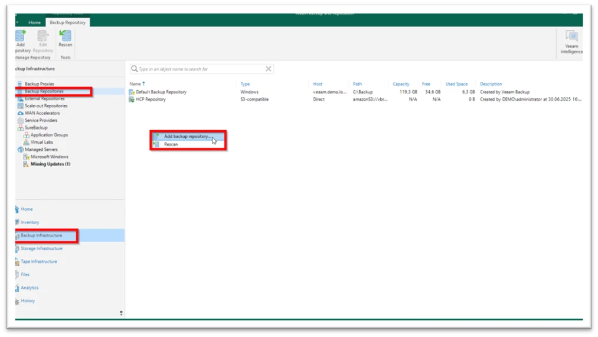
Task: Click the Tape Infrastructure icon
Action: 17,262
